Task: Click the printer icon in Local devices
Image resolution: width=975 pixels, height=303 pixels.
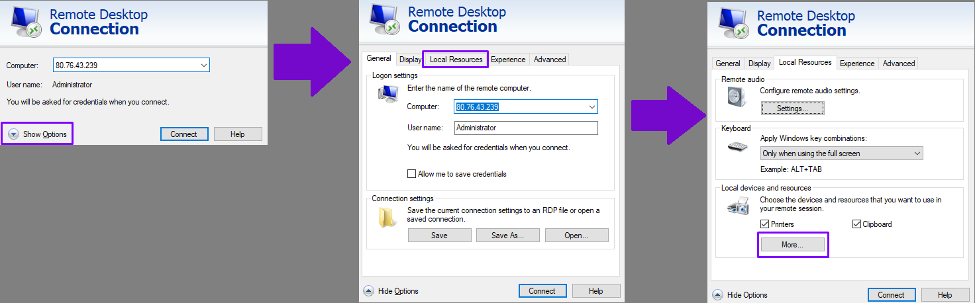Action: 737,208
